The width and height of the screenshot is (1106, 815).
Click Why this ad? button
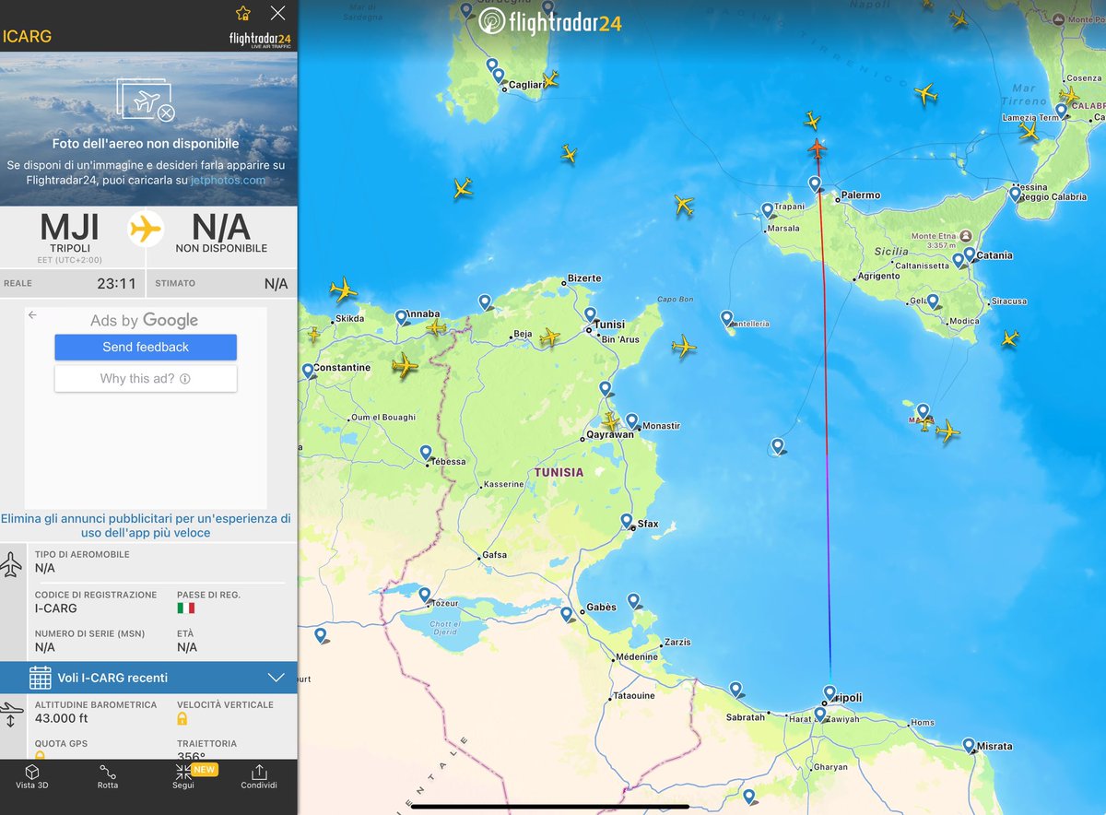(x=146, y=378)
